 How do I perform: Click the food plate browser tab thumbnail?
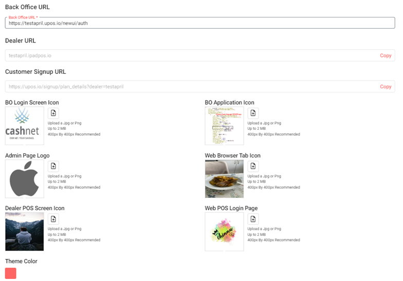224,179
